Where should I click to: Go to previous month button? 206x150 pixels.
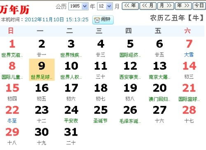pos(148,6)
